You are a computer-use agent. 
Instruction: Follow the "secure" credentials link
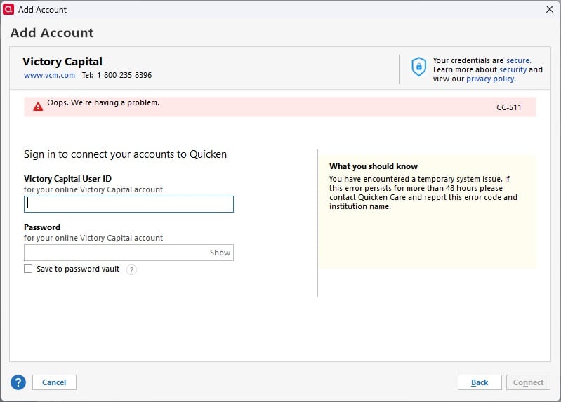518,60
